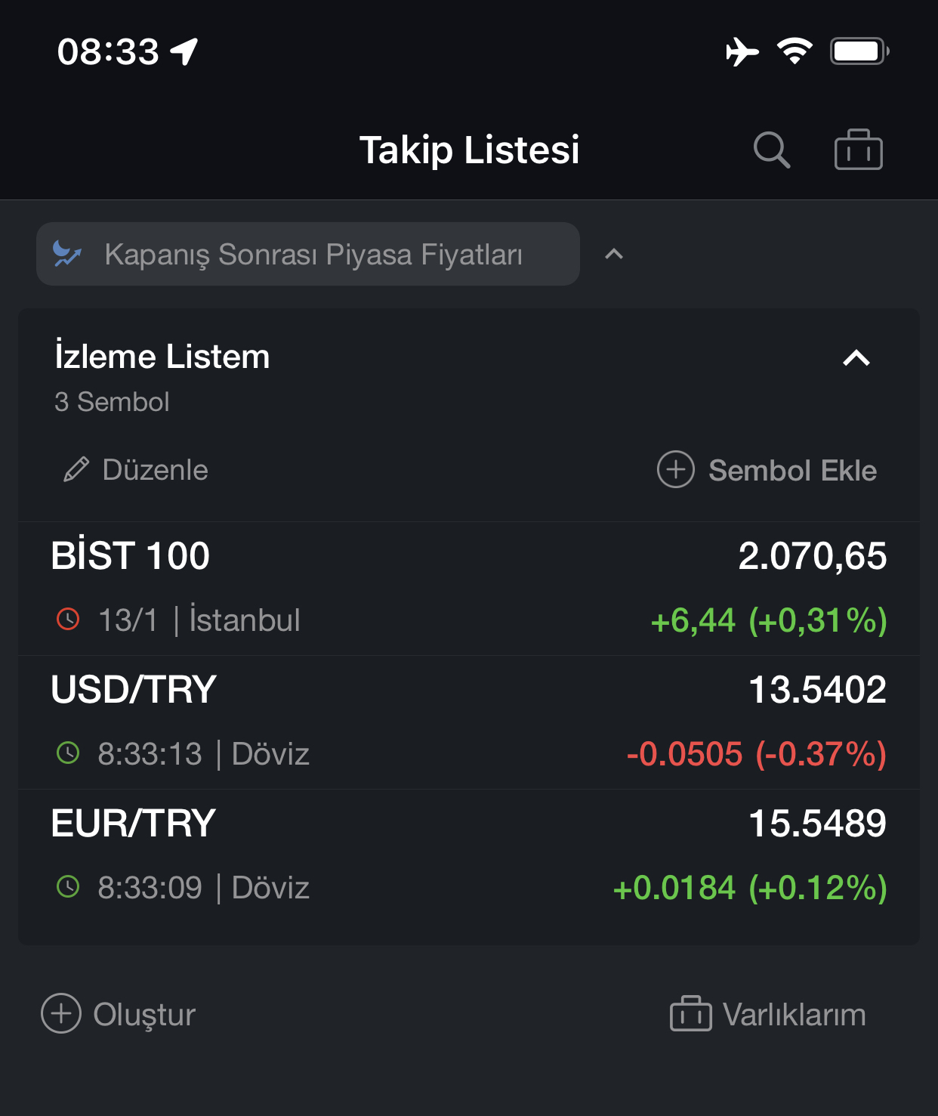
Task: Open the USD/TRY quote row
Action: point(469,722)
